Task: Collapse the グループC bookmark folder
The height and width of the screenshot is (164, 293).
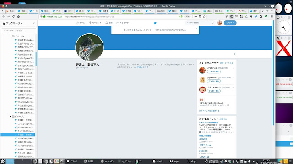Action: pyautogui.click(x=10, y=117)
